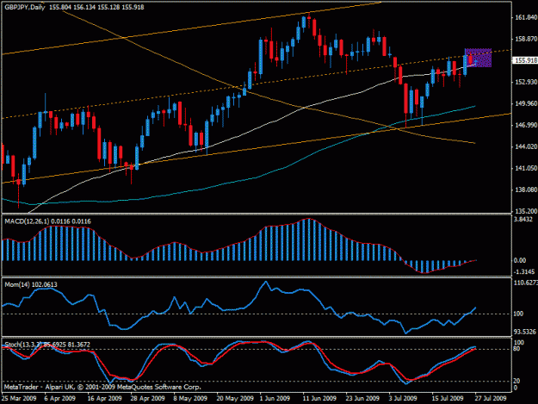Viewport: 538px width, 404px height.
Task: Click the current price tag 155.918
Action: pyautogui.click(x=525, y=60)
